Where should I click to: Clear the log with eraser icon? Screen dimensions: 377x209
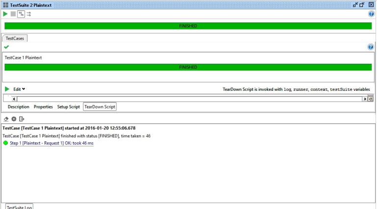click(6, 119)
